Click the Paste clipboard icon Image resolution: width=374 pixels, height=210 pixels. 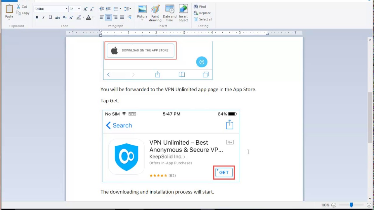coord(9,9)
